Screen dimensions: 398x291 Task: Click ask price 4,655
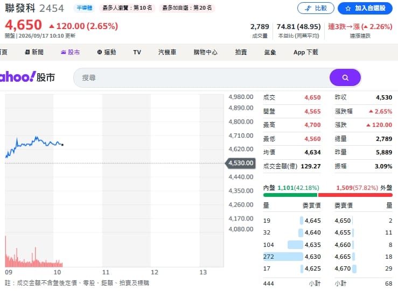point(343,233)
